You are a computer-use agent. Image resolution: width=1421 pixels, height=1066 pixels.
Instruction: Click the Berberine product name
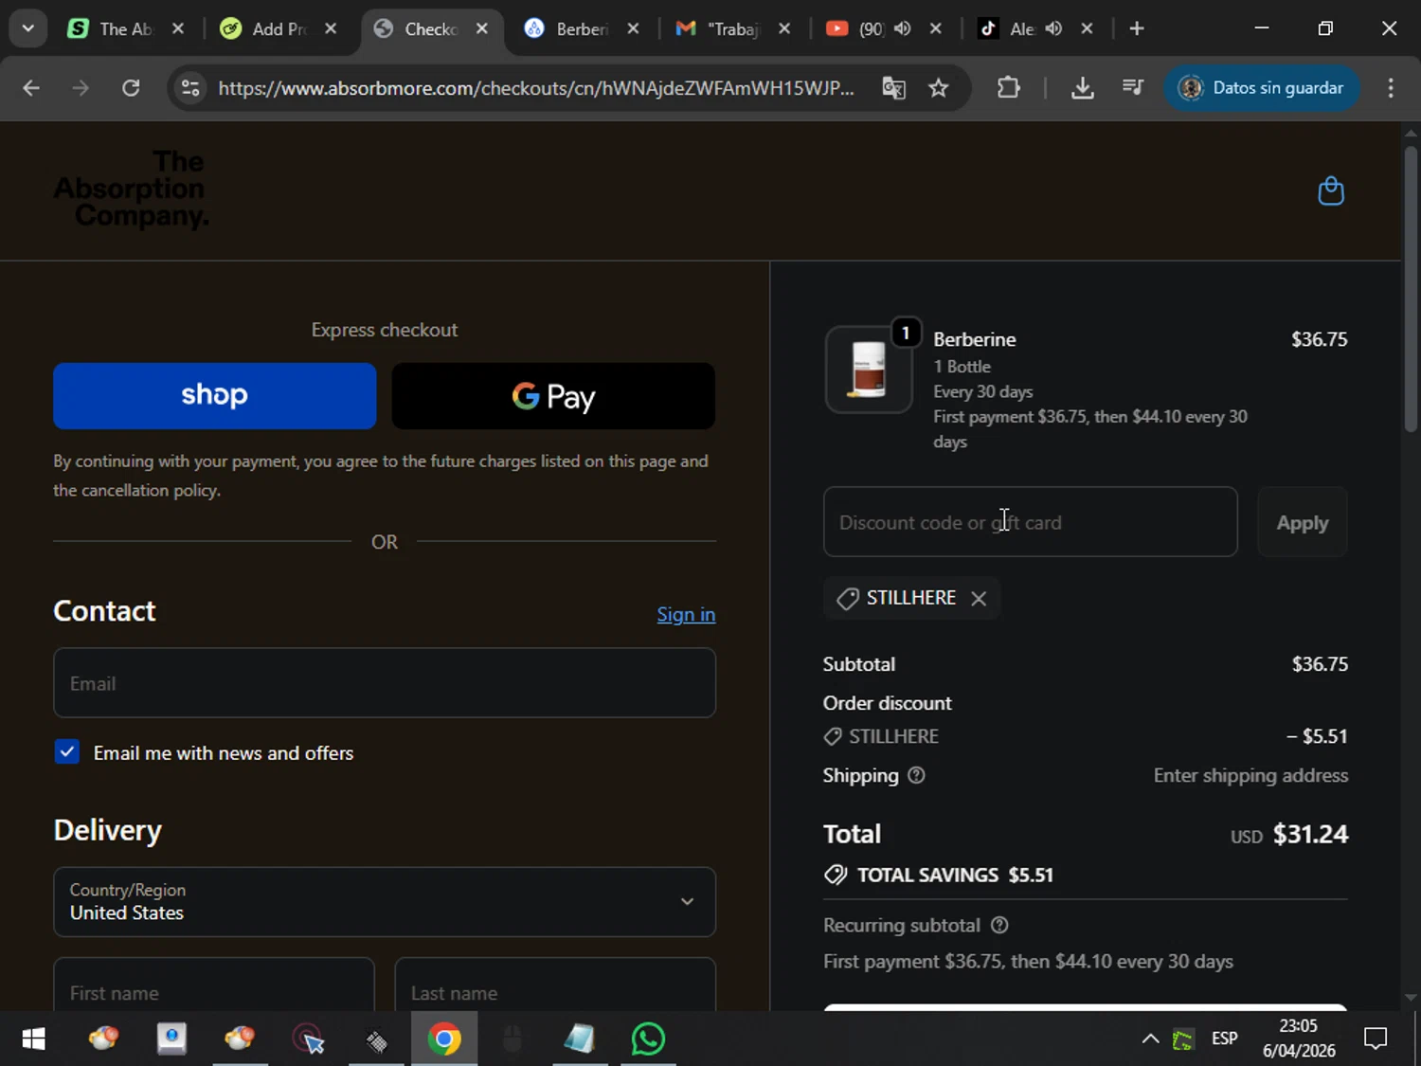tap(975, 339)
